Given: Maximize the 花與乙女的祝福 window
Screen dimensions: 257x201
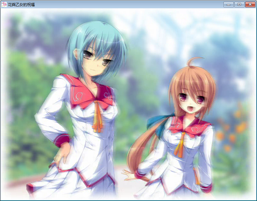Looking at the screenshot, I should coord(239,4).
